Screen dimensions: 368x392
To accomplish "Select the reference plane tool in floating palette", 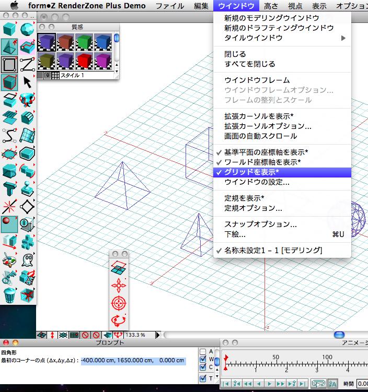I will [119, 267].
